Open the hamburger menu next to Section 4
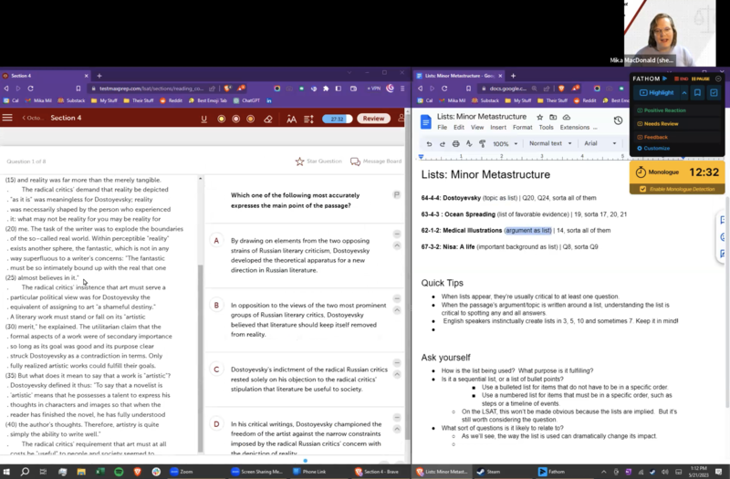This screenshot has height=479, width=730. pos(8,119)
